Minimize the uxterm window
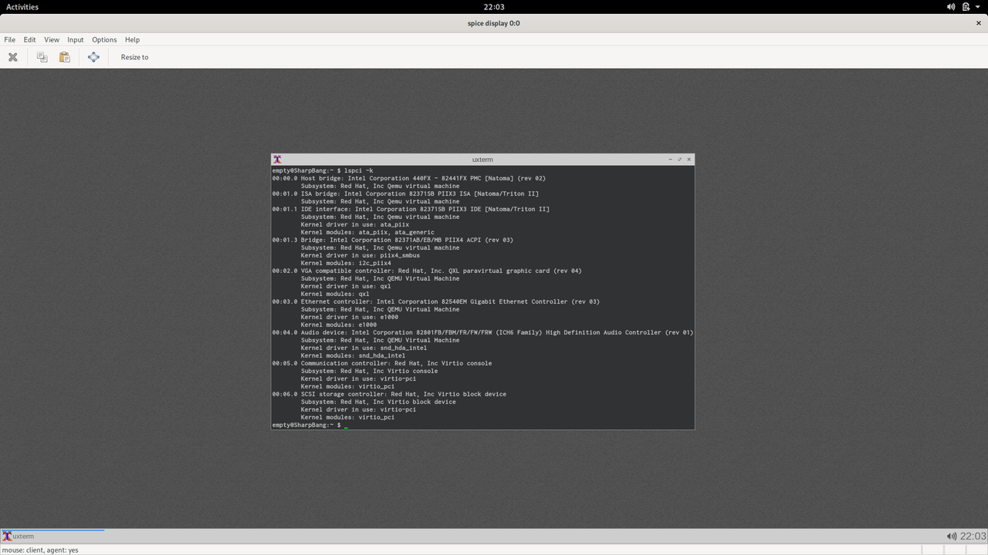This screenshot has height=555, width=988. coord(670,160)
